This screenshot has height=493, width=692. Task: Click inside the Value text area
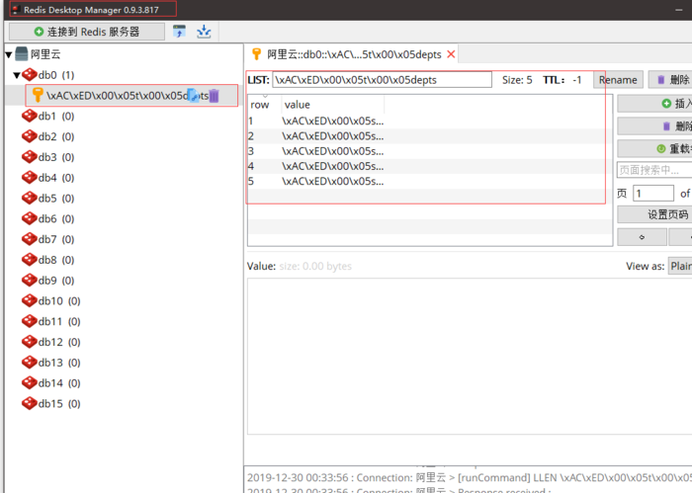tap(470, 356)
